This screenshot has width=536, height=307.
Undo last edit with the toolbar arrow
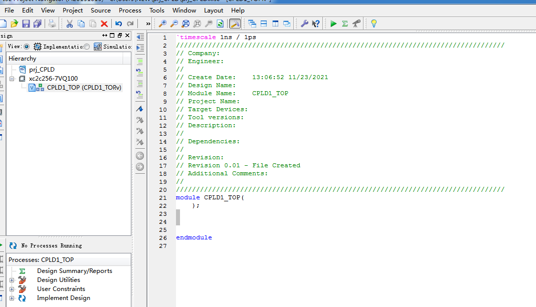118,23
